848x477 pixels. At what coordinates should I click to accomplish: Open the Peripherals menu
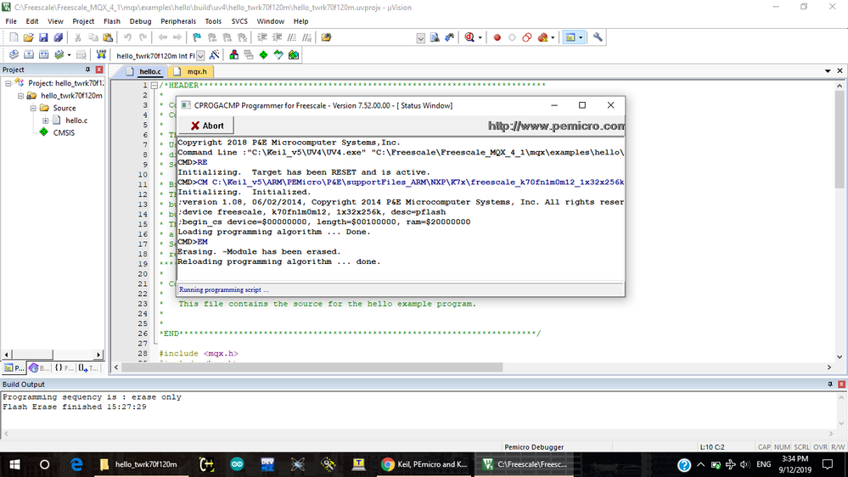178,21
